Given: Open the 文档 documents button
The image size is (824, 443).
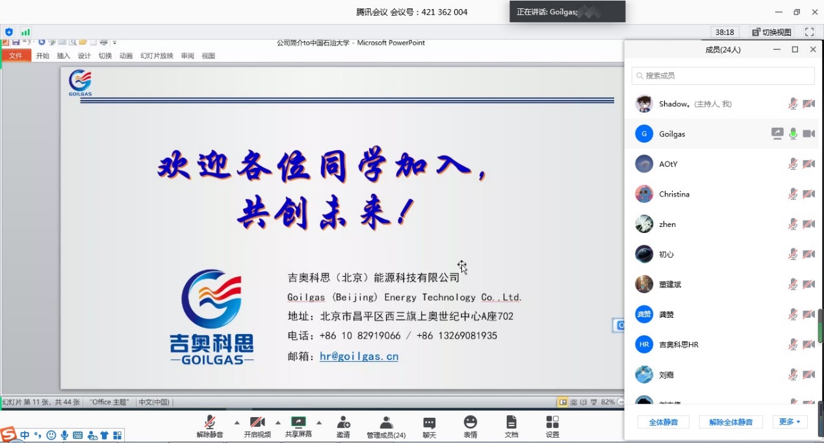Looking at the screenshot, I should pyautogui.click(x=511, y=423).
